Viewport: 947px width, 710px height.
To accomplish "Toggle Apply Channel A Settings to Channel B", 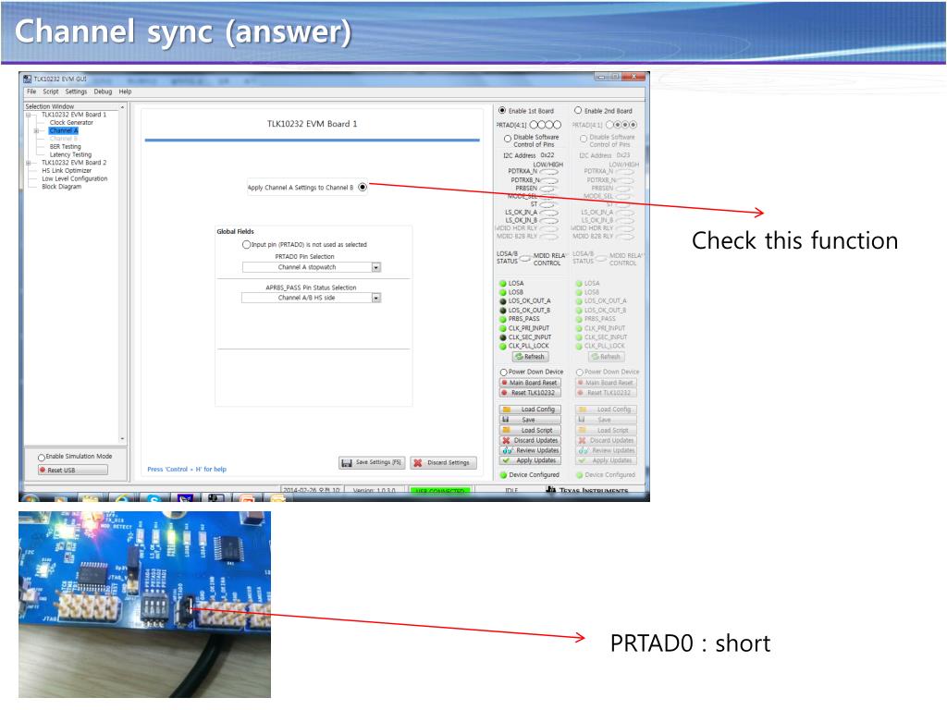I will [x=363, y=187].
